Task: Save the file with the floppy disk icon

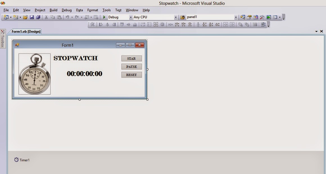Action: click(31, 17)
